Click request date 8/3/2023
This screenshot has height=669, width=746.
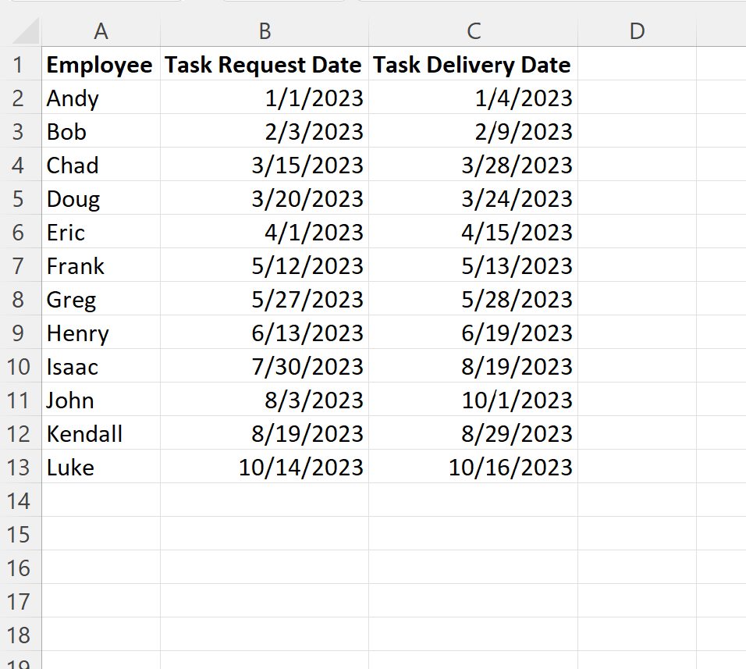coord(265,400)
